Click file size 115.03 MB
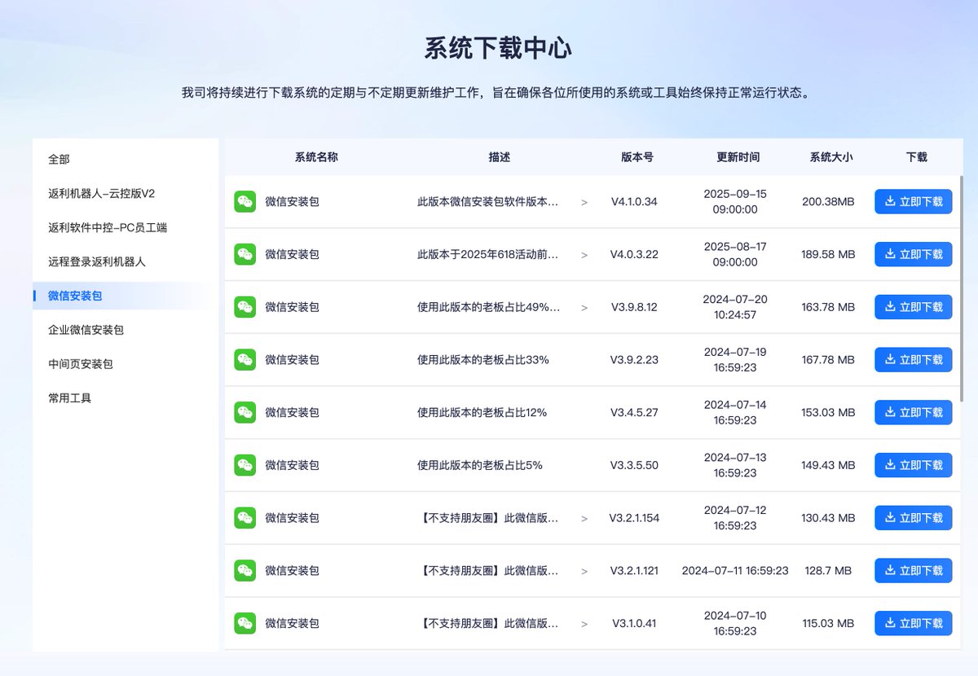 click(828, 624)
